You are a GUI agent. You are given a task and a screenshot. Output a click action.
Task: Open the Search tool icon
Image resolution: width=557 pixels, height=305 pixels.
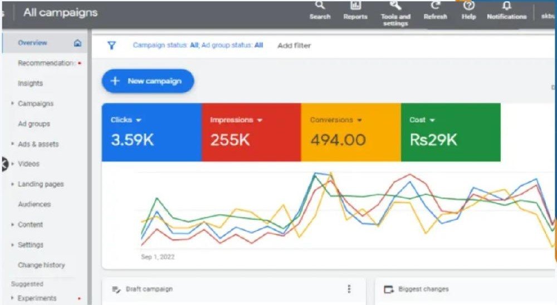[x=320, y=6]
